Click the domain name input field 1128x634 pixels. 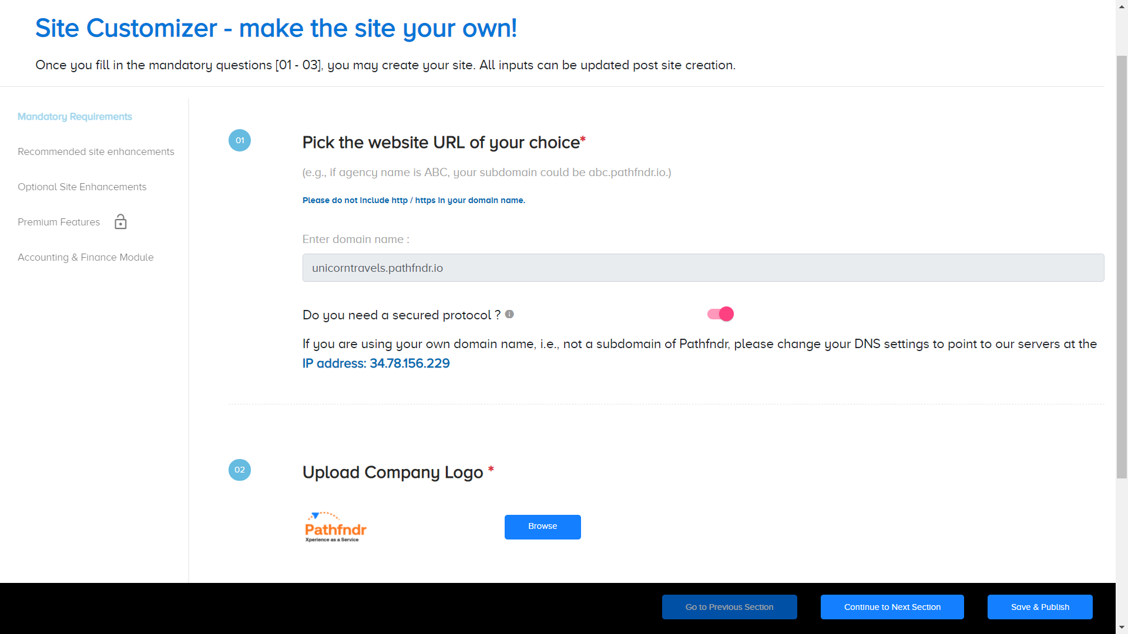pos(703,268)
